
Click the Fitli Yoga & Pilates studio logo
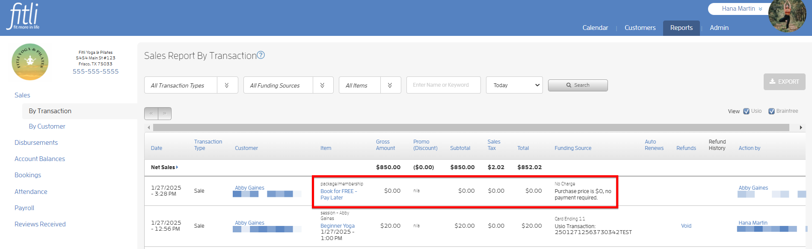30,62
